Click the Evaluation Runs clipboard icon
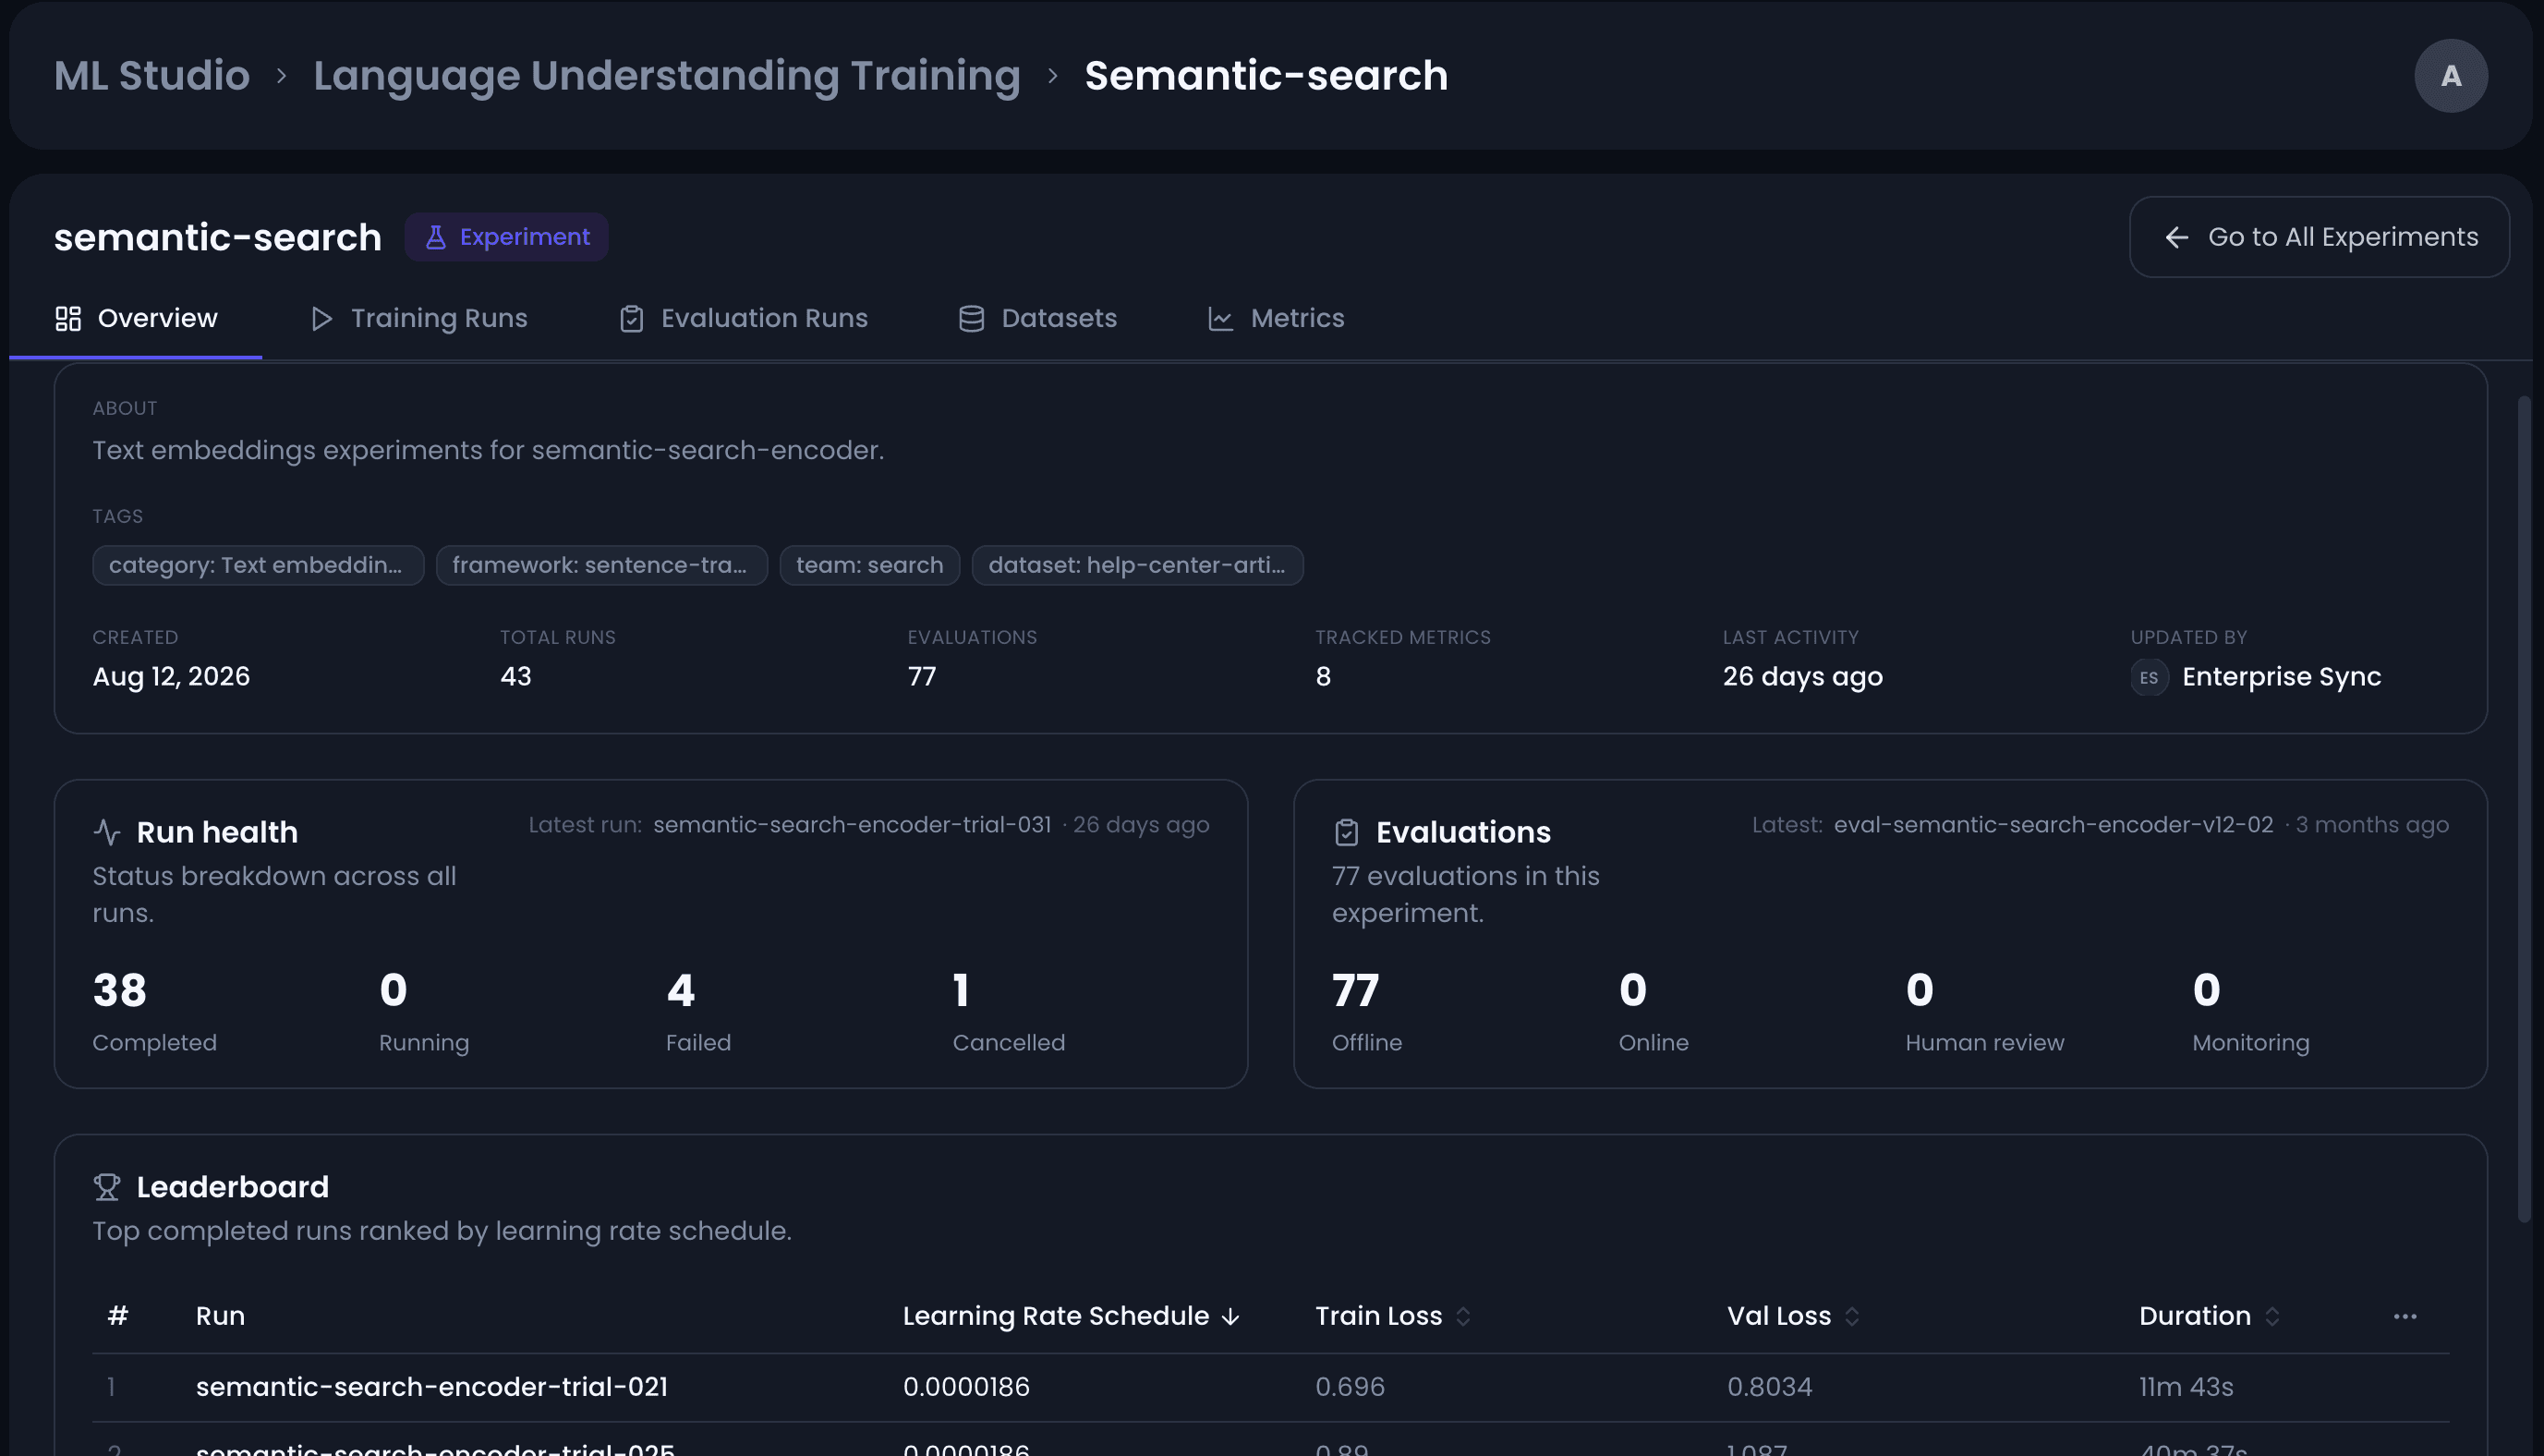 click(631, 319)
